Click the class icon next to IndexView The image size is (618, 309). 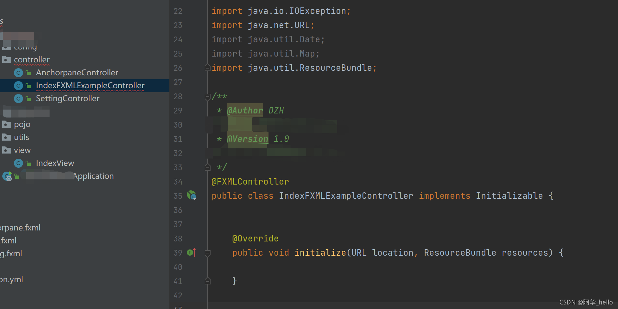(x=18, y=163)
